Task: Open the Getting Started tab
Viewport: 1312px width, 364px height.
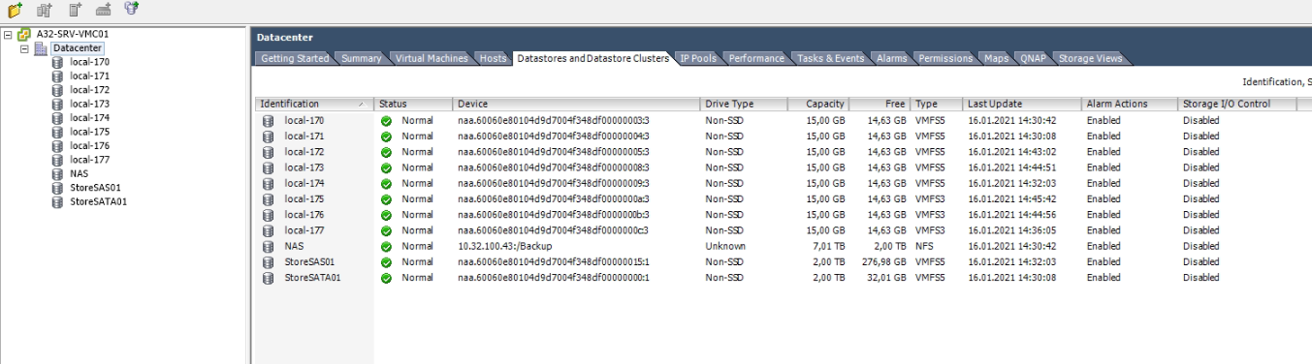Action: [x=296, y=59]
